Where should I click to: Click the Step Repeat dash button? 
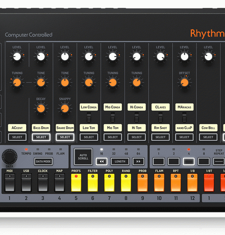click(219, 161)
